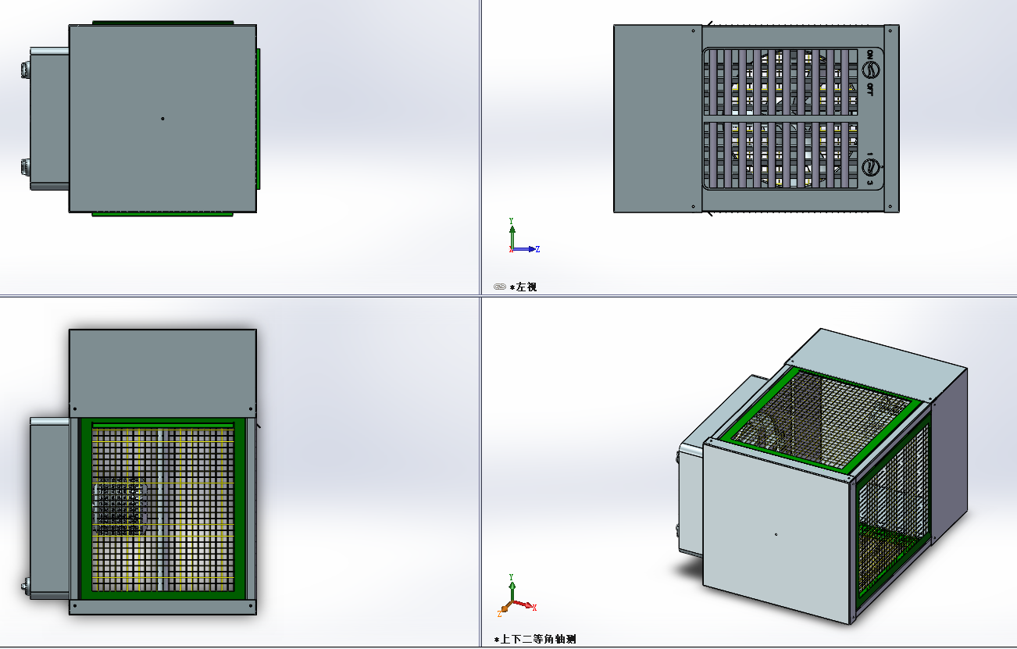Click the 1-3 speed selector knob on the model
This screenshot has width=1017, height=649.
869,167
